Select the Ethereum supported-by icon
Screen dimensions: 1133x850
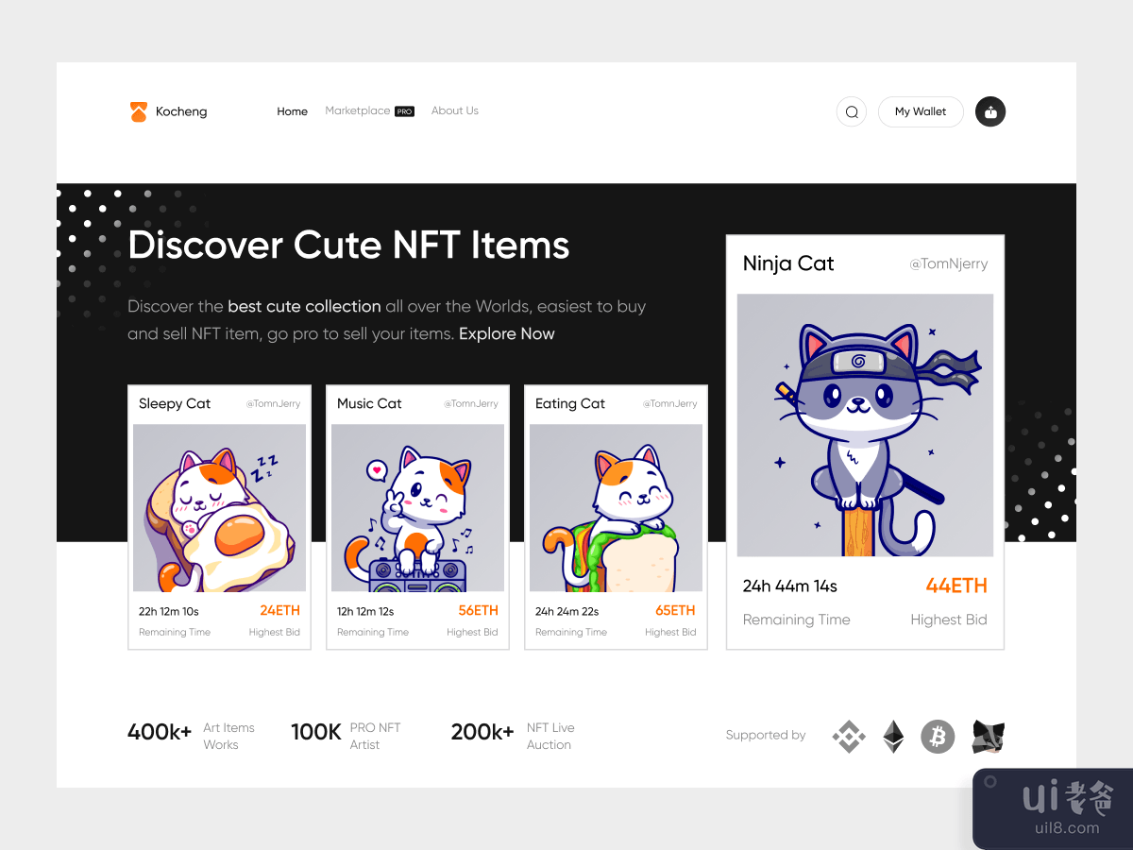click(892, 736)
